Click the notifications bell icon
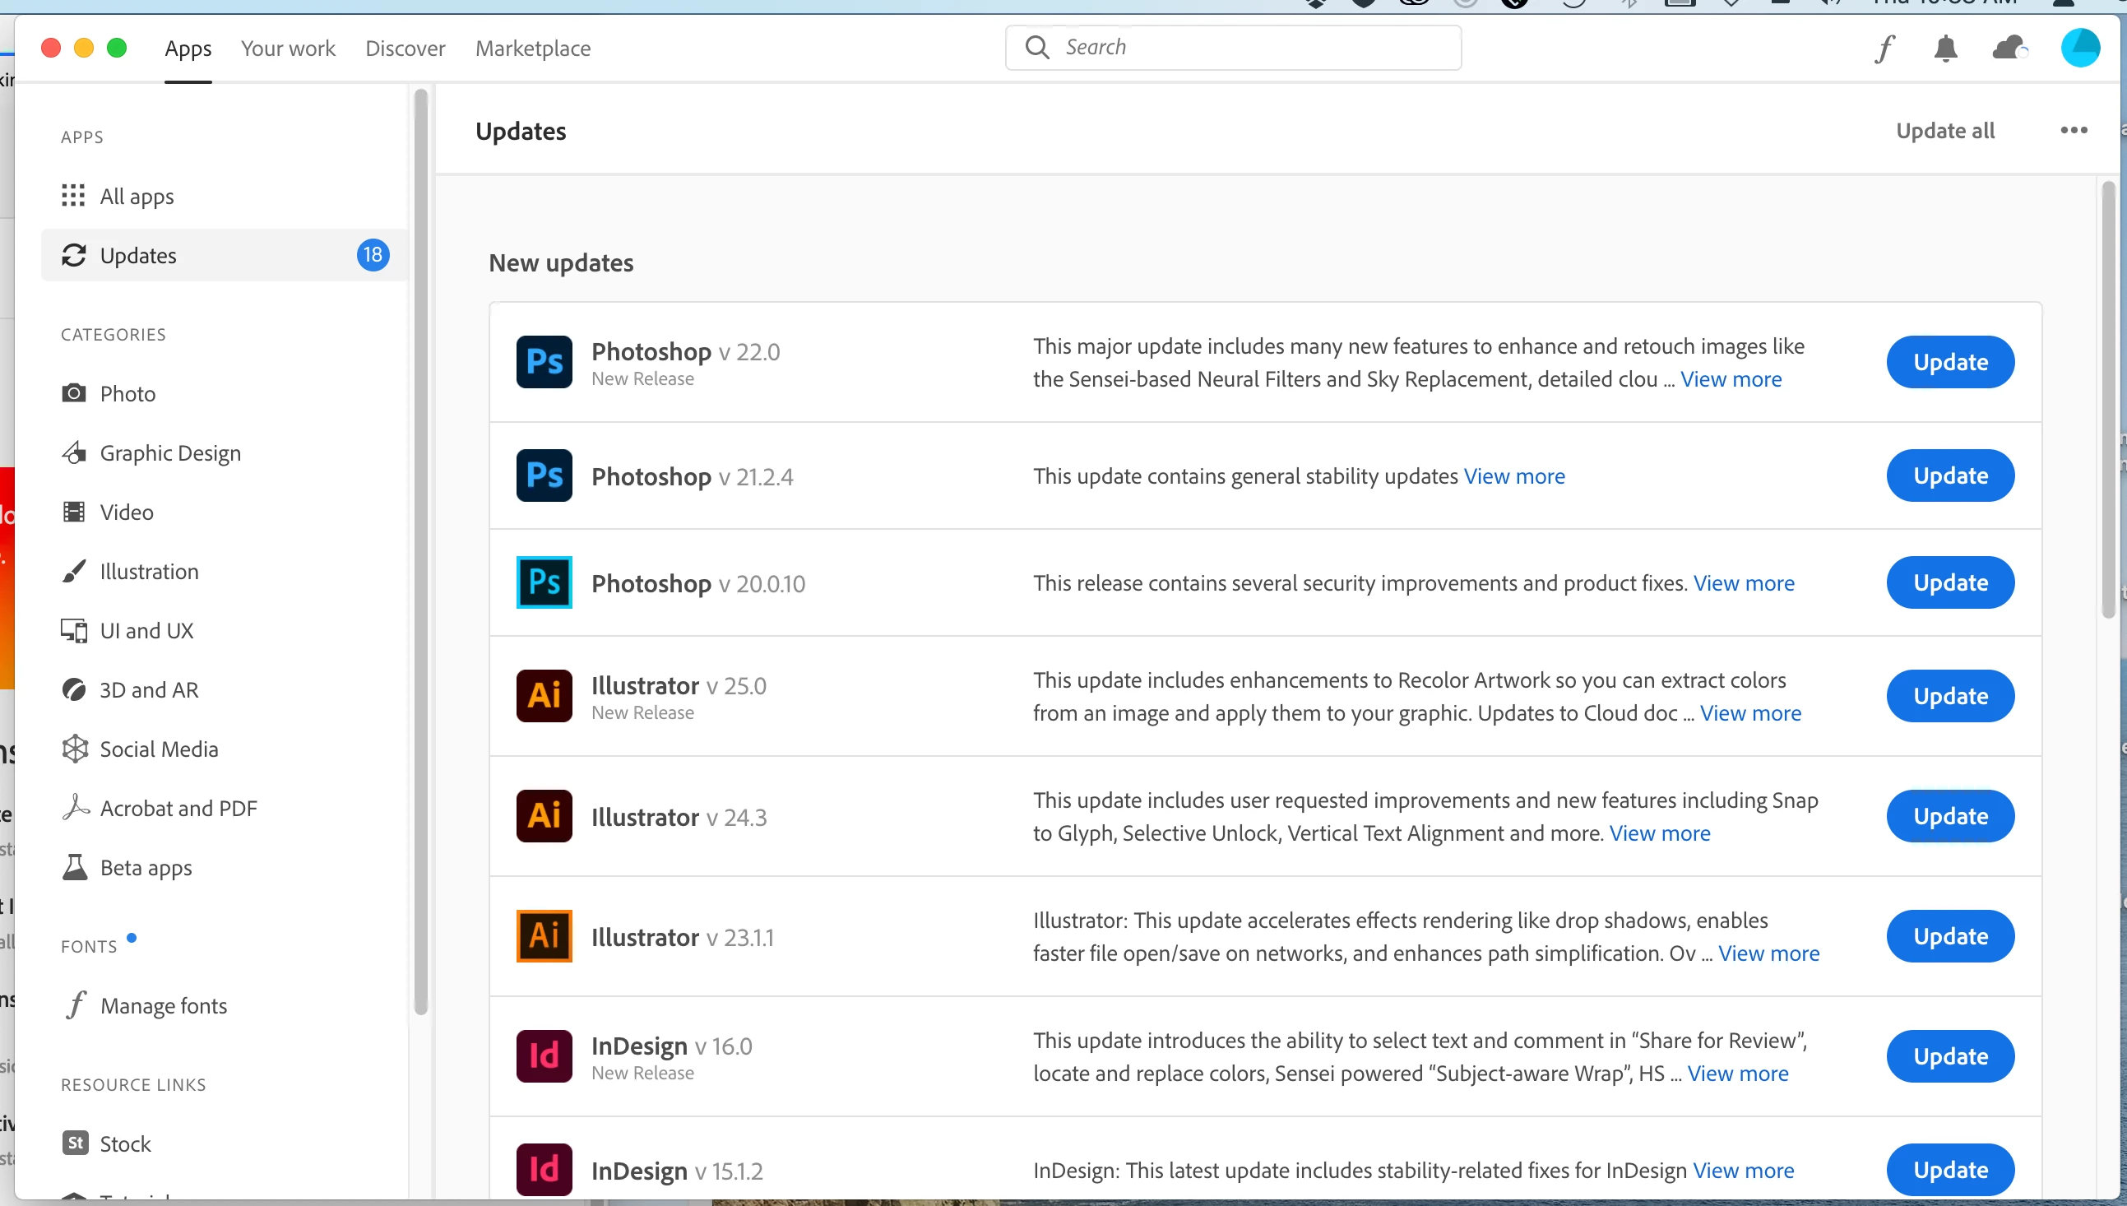 1945,49
